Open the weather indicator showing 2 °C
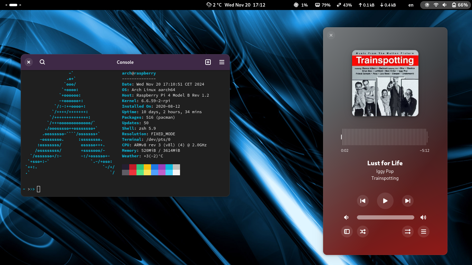Screen dimensions: 472x265 click(x=214, y=5)
